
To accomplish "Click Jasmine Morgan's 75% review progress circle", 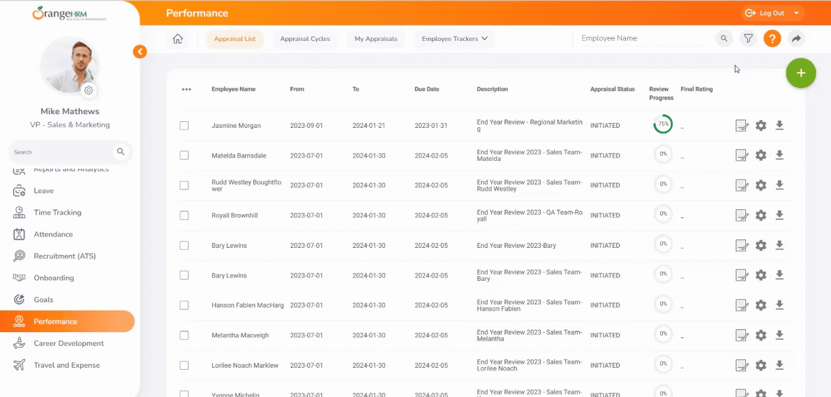I will (663, 124).
